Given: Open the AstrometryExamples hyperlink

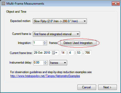Looking at the screenshot, I should coord(45,76).
